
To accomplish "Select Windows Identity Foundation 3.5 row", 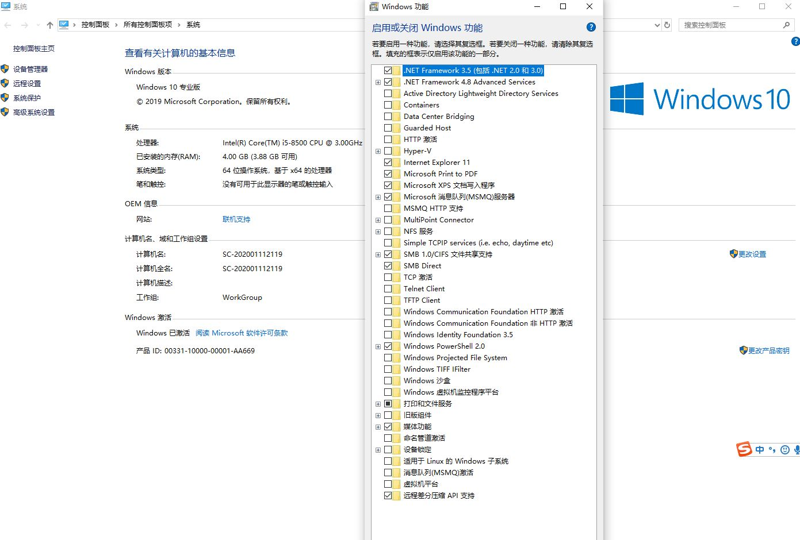I will [458, 335].
